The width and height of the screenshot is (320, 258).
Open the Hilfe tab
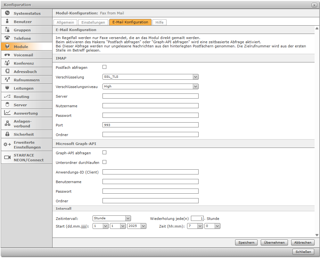tap(160, 22)
